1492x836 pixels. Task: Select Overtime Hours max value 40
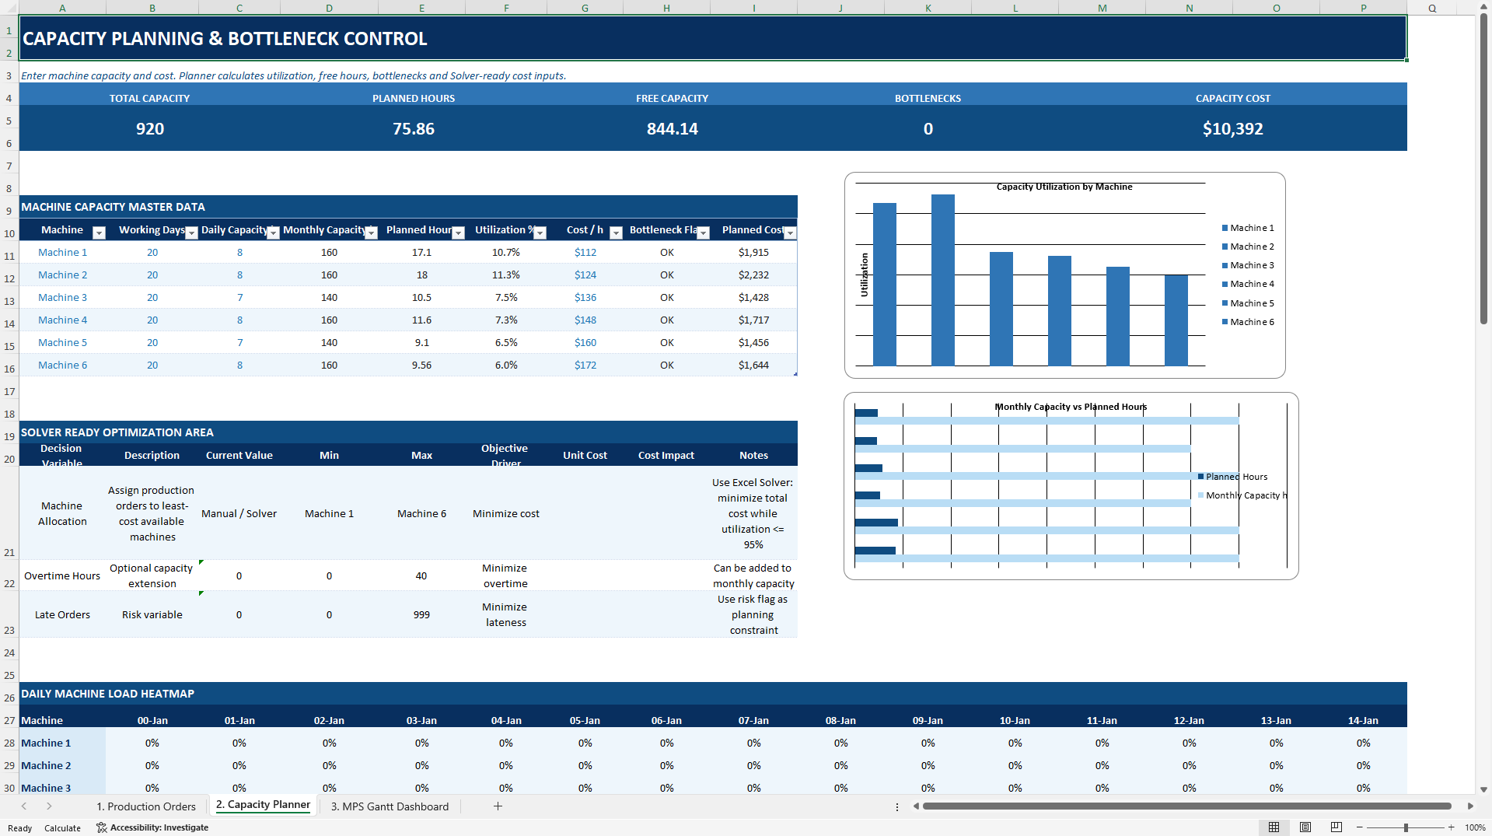click(x=421, y=575)
